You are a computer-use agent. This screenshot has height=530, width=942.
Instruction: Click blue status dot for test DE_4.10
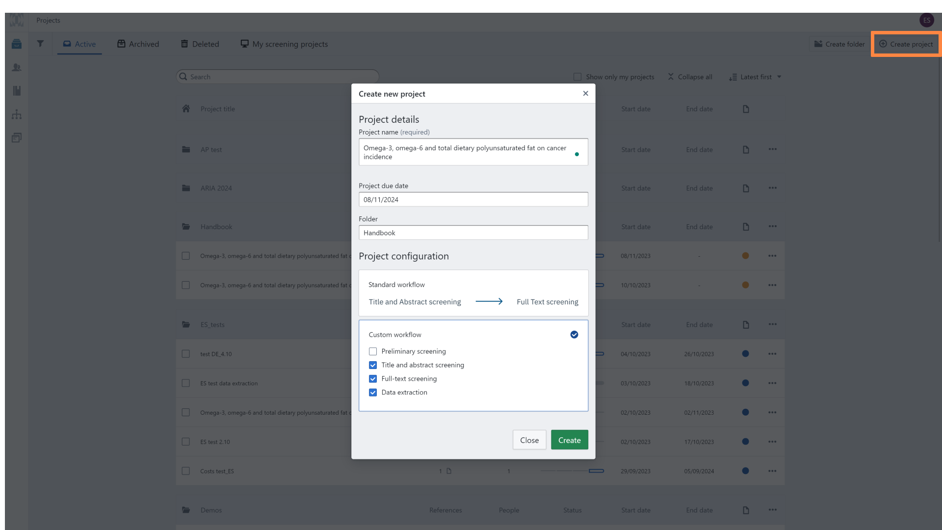(745, 354)
